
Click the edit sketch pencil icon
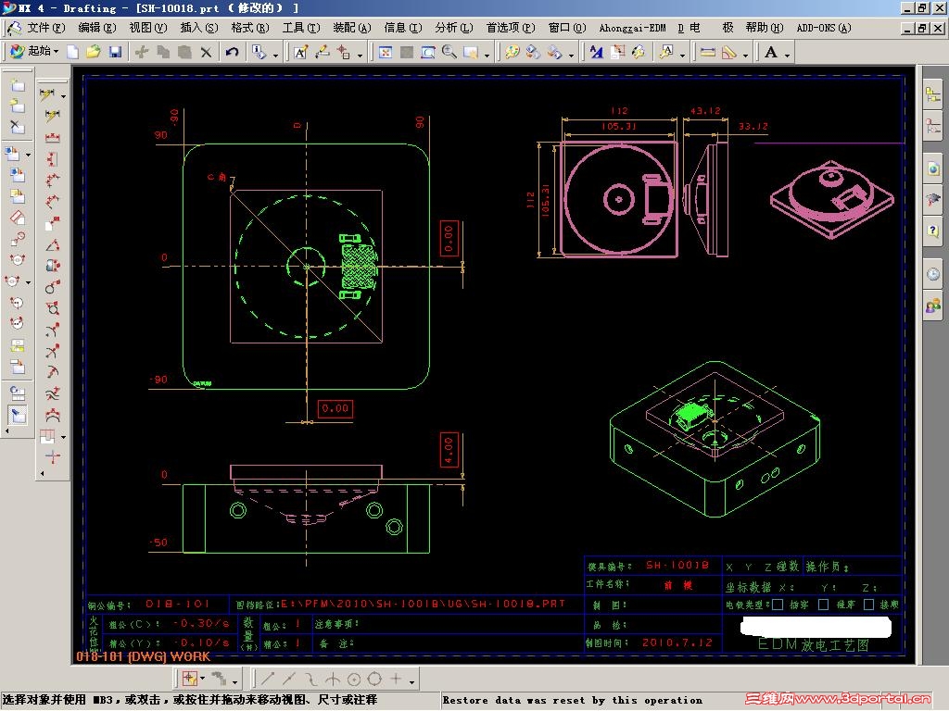322,52
